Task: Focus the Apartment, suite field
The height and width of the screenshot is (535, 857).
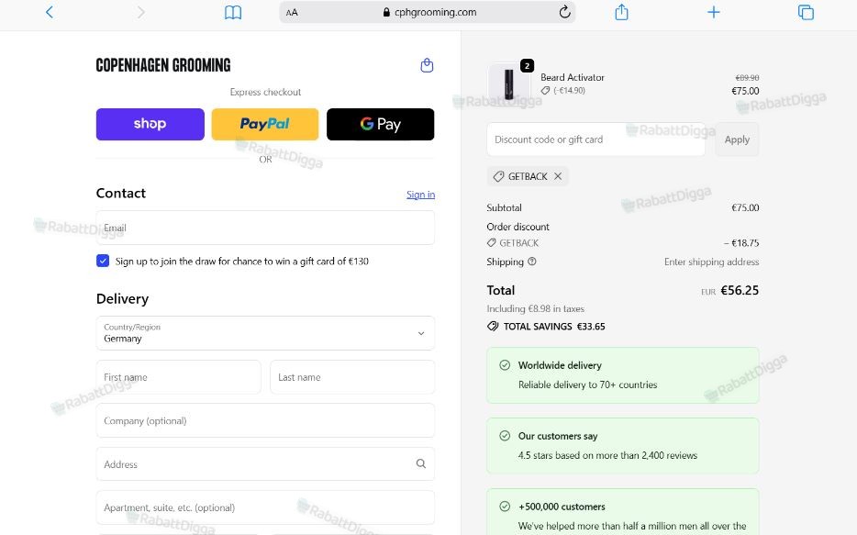Action: pyautogui.click(x=265, y=507)
